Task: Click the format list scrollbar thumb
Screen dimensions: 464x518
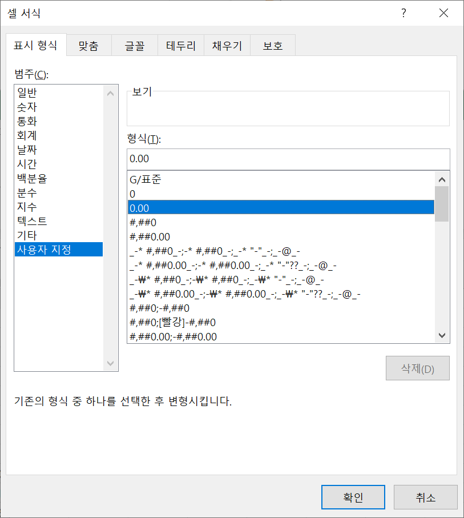Action: (x=442, y=204)
